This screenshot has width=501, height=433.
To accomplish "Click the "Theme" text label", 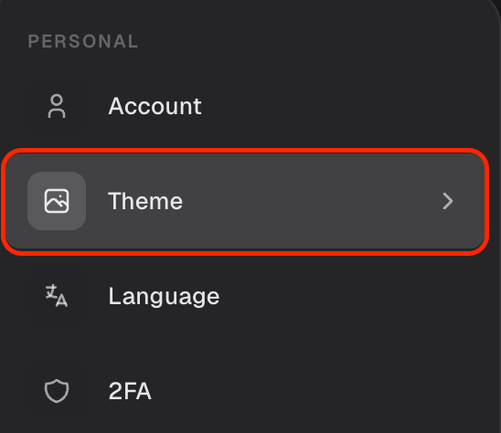I will [x=145, y=201].
